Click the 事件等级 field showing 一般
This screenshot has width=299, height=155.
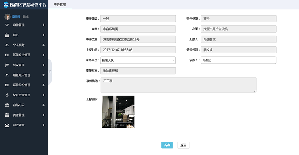(138, 18)
